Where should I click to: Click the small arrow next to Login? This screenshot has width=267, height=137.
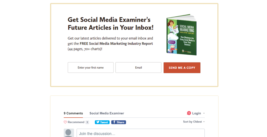tap(204, 113)
